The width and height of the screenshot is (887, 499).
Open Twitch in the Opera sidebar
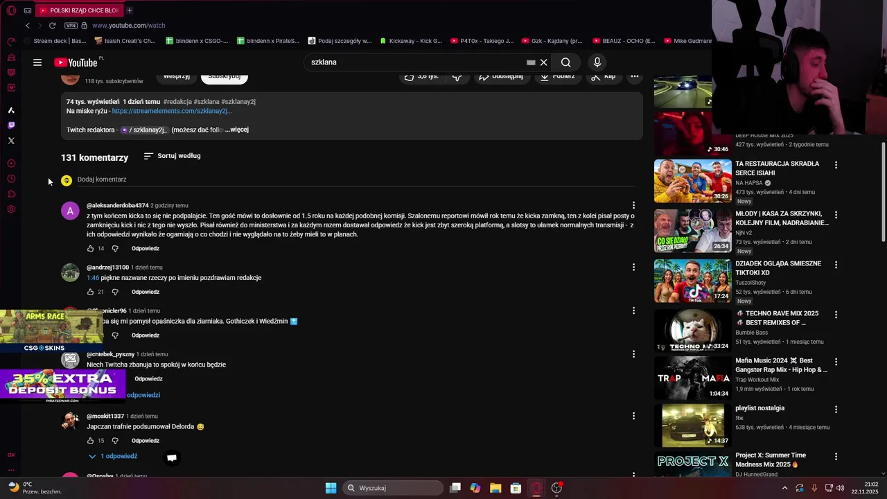(x=11, y=125)
